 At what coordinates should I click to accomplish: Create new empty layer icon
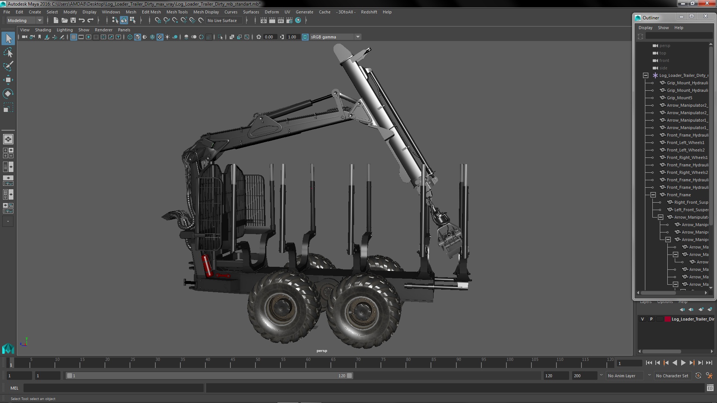(x=701, y=309)
